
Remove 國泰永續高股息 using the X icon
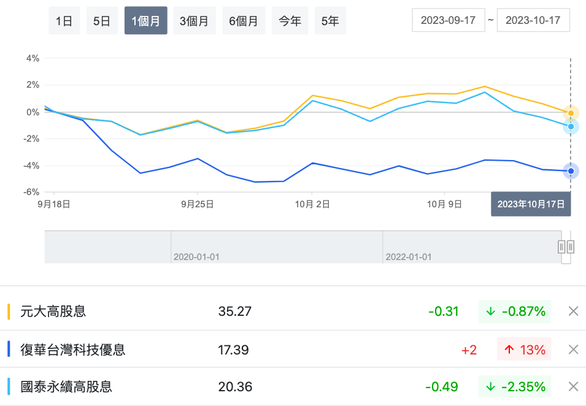coord(573,387)
